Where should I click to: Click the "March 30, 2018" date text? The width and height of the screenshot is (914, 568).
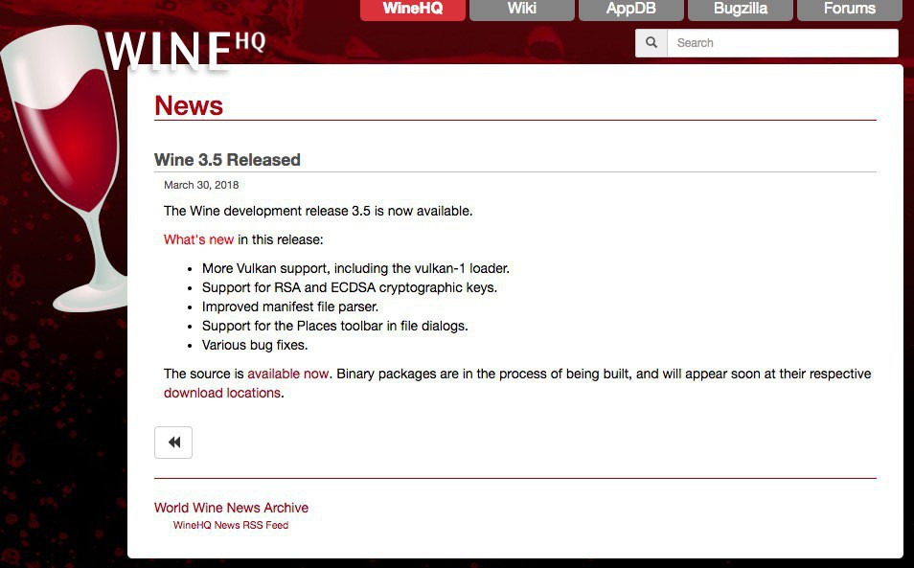[x=201, y=185]
